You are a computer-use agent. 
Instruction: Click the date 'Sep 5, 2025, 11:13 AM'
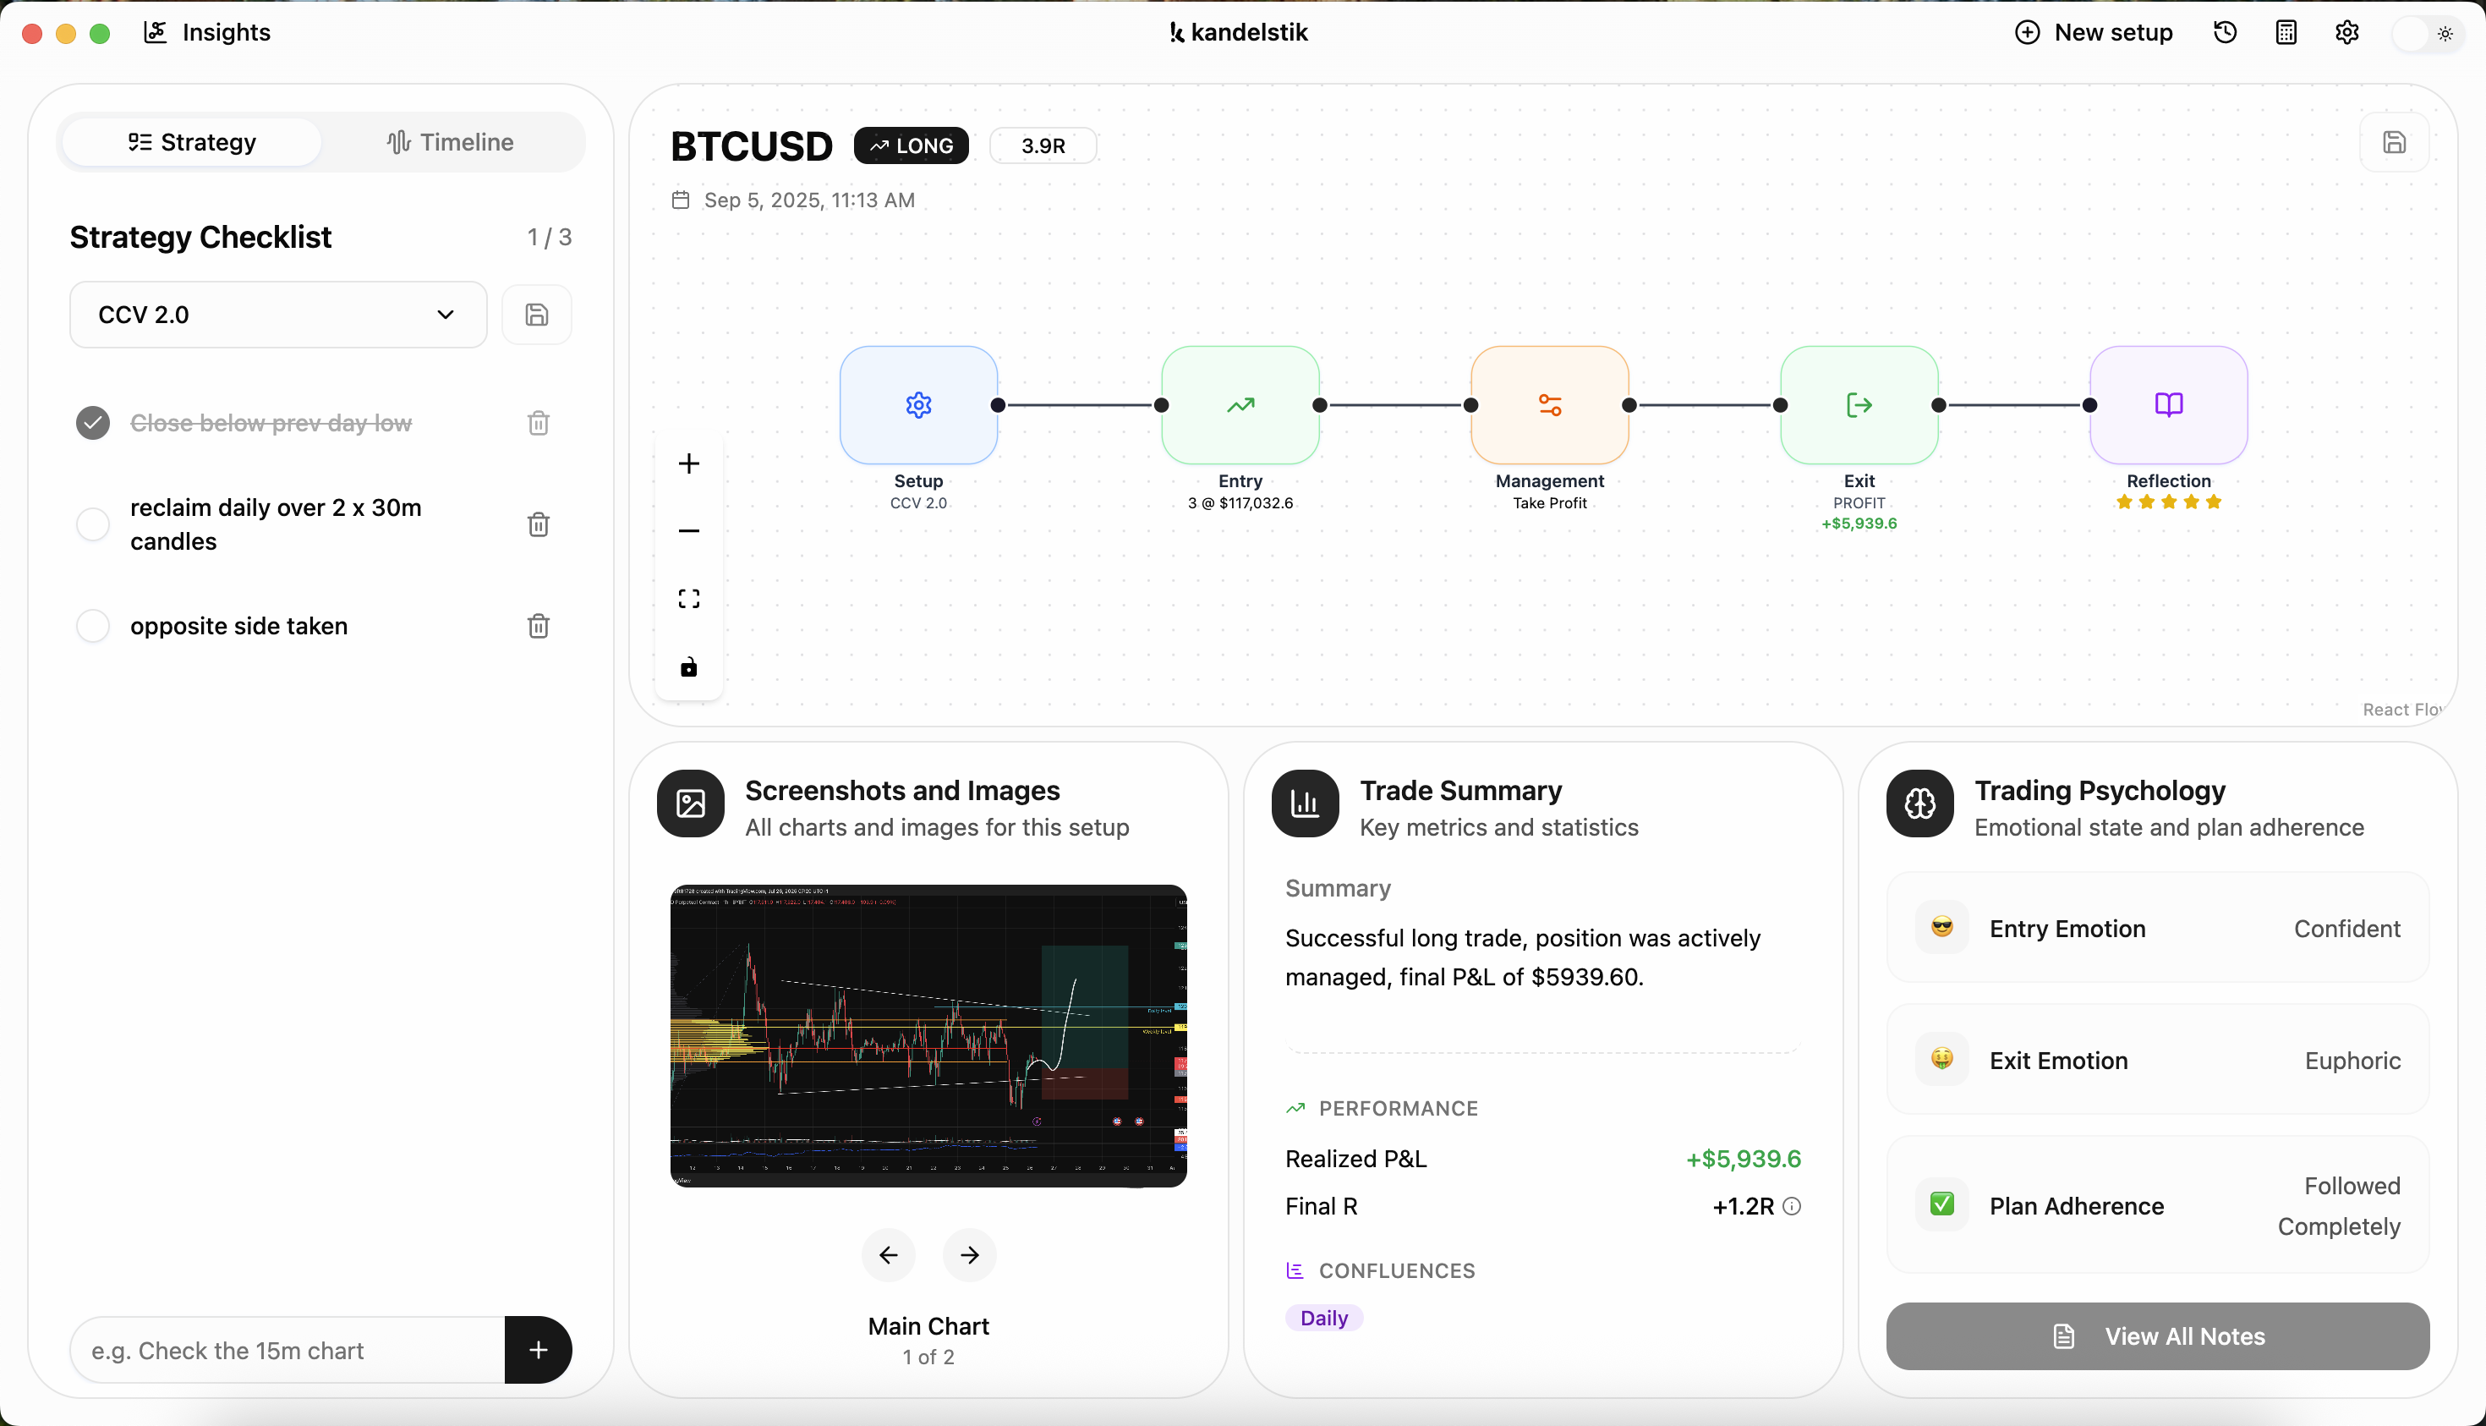pos(808,200)
